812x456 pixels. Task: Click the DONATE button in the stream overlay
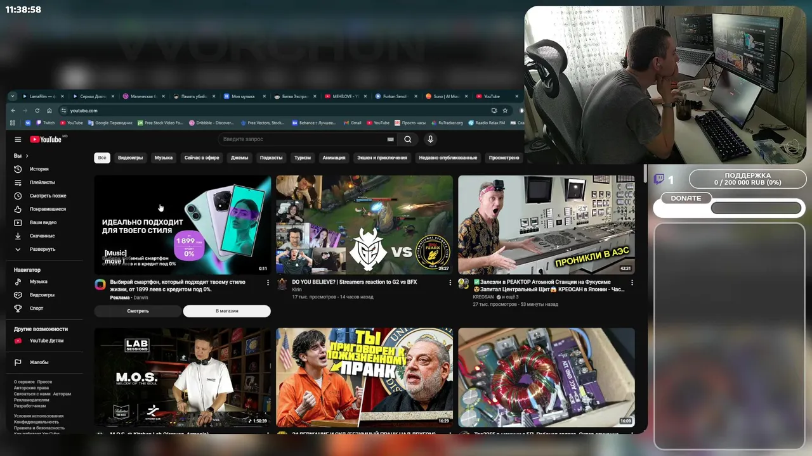pos(686,198)
